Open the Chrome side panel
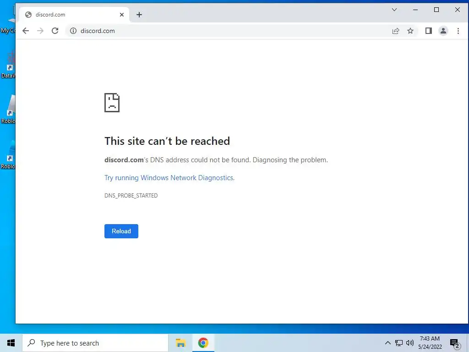469x352 pixels. point(429,31)
